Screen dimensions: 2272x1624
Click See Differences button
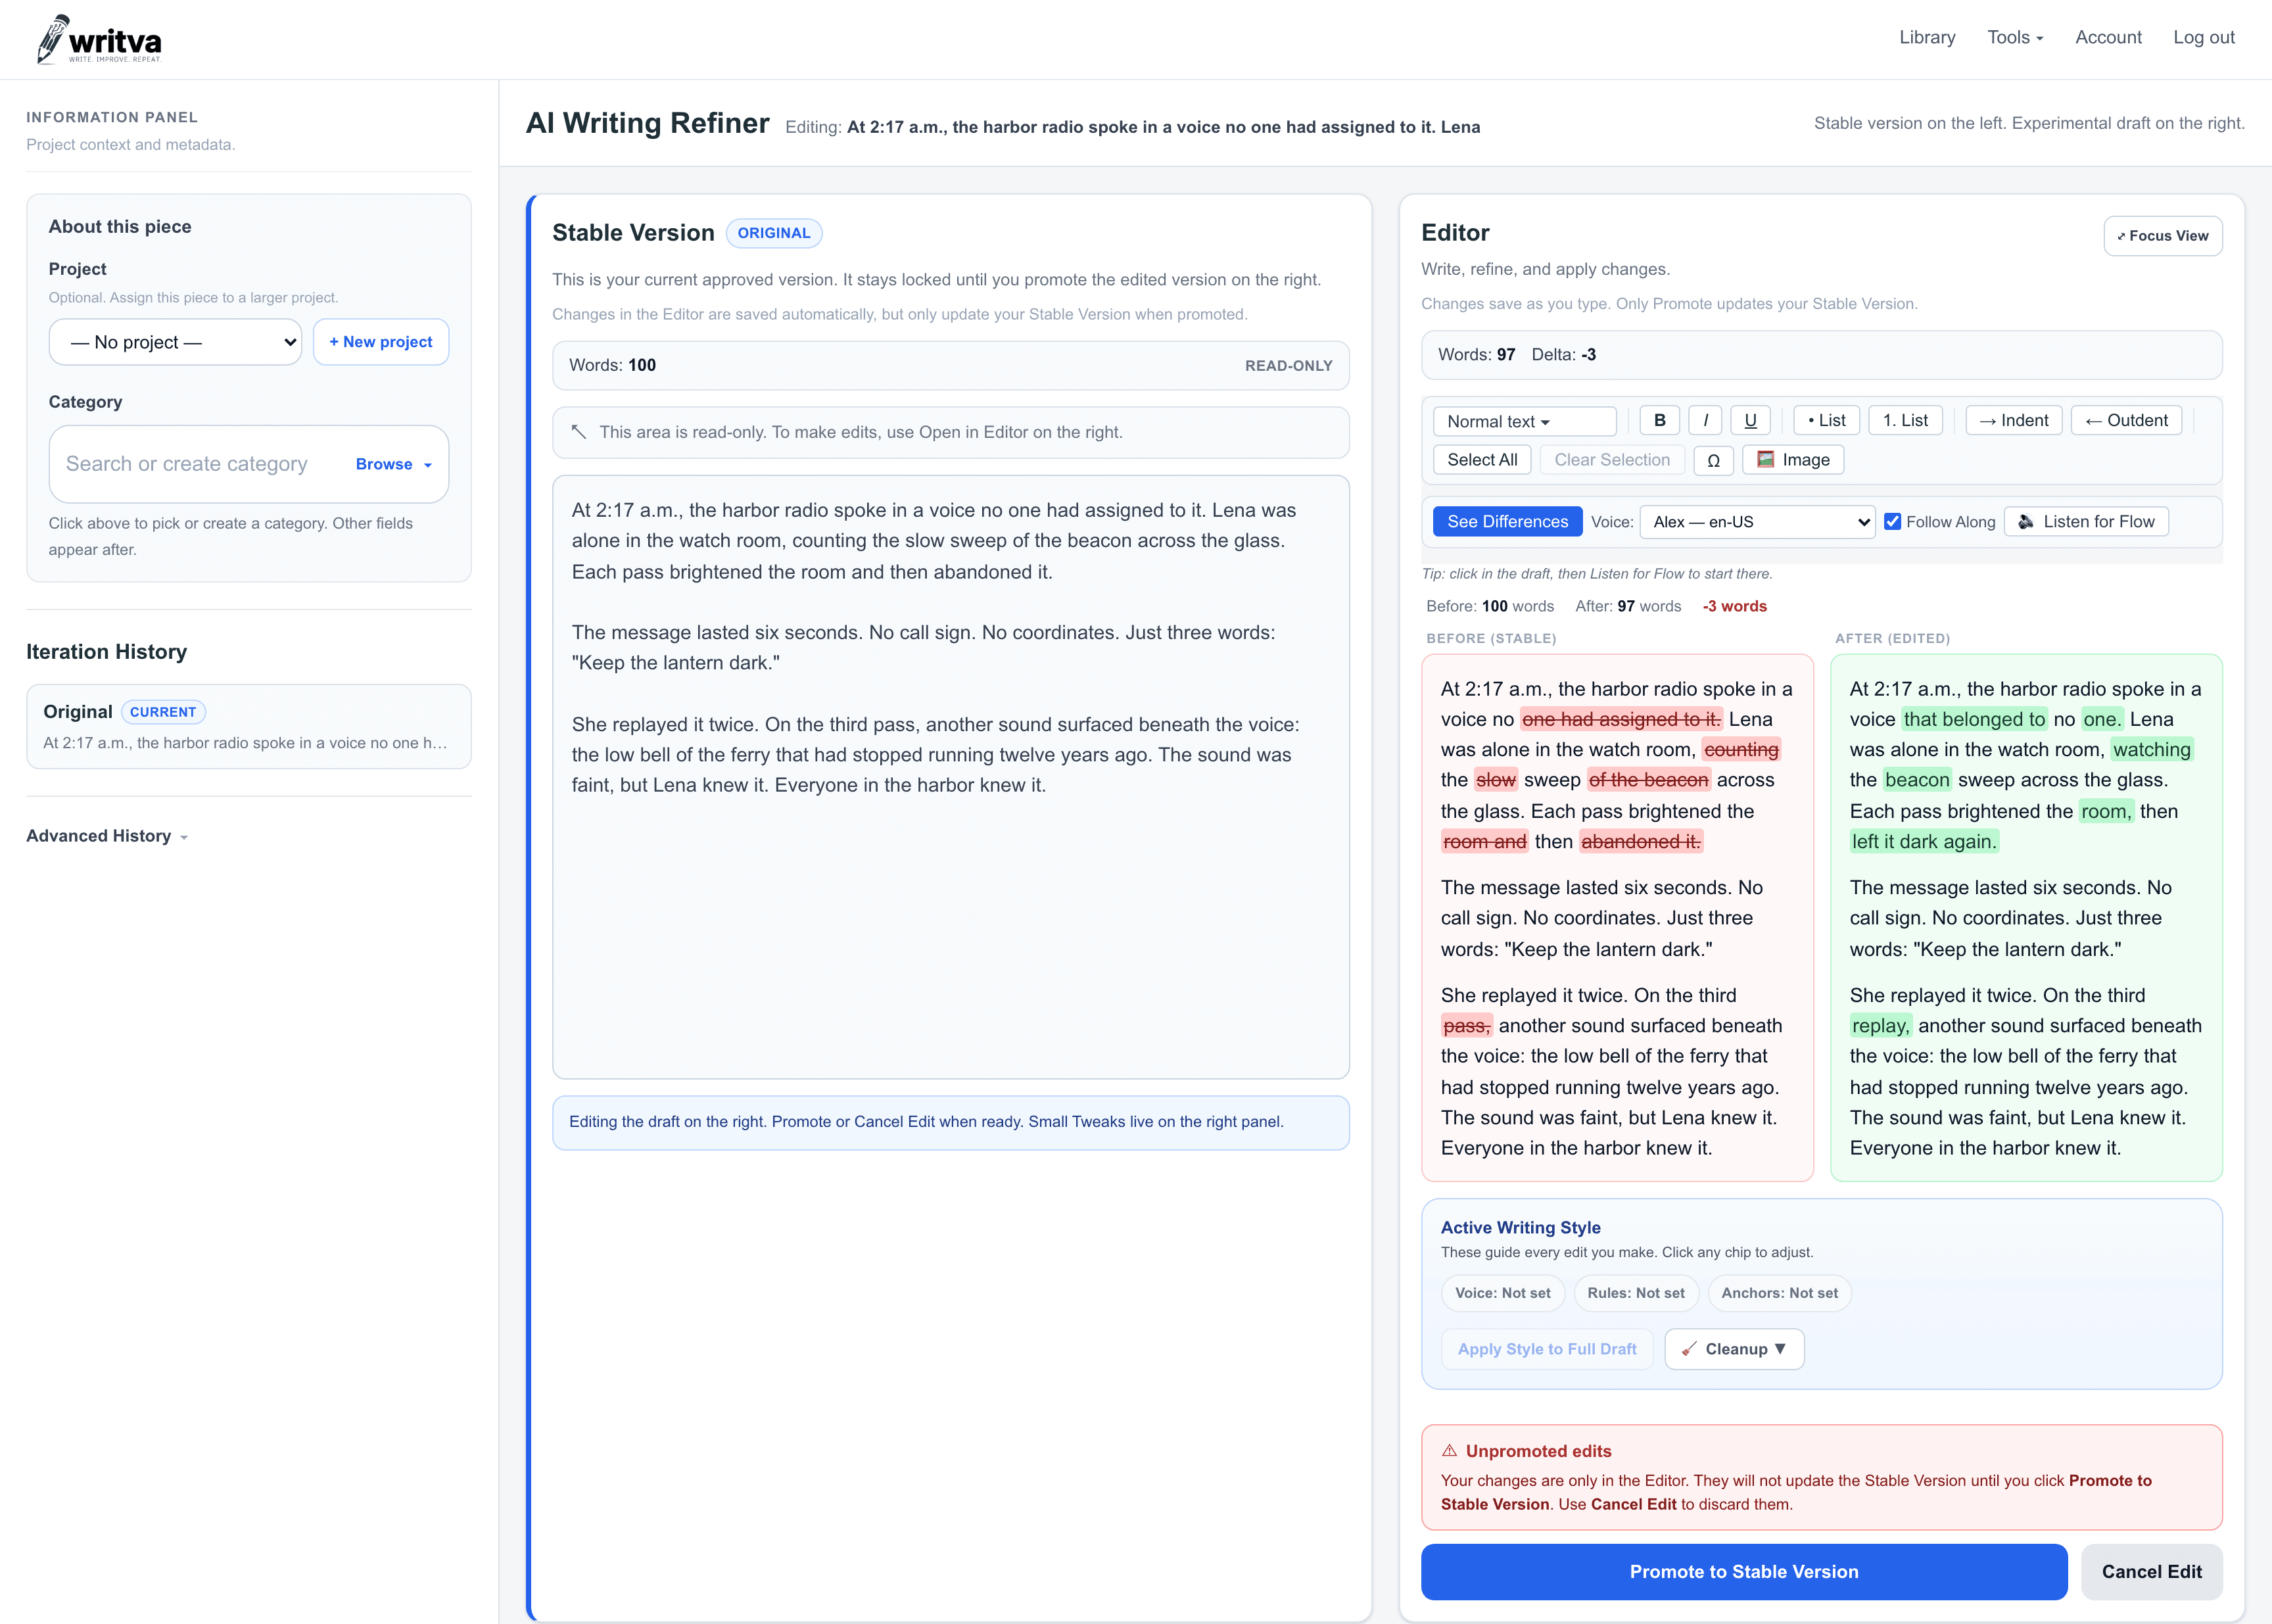(1507, 522)
